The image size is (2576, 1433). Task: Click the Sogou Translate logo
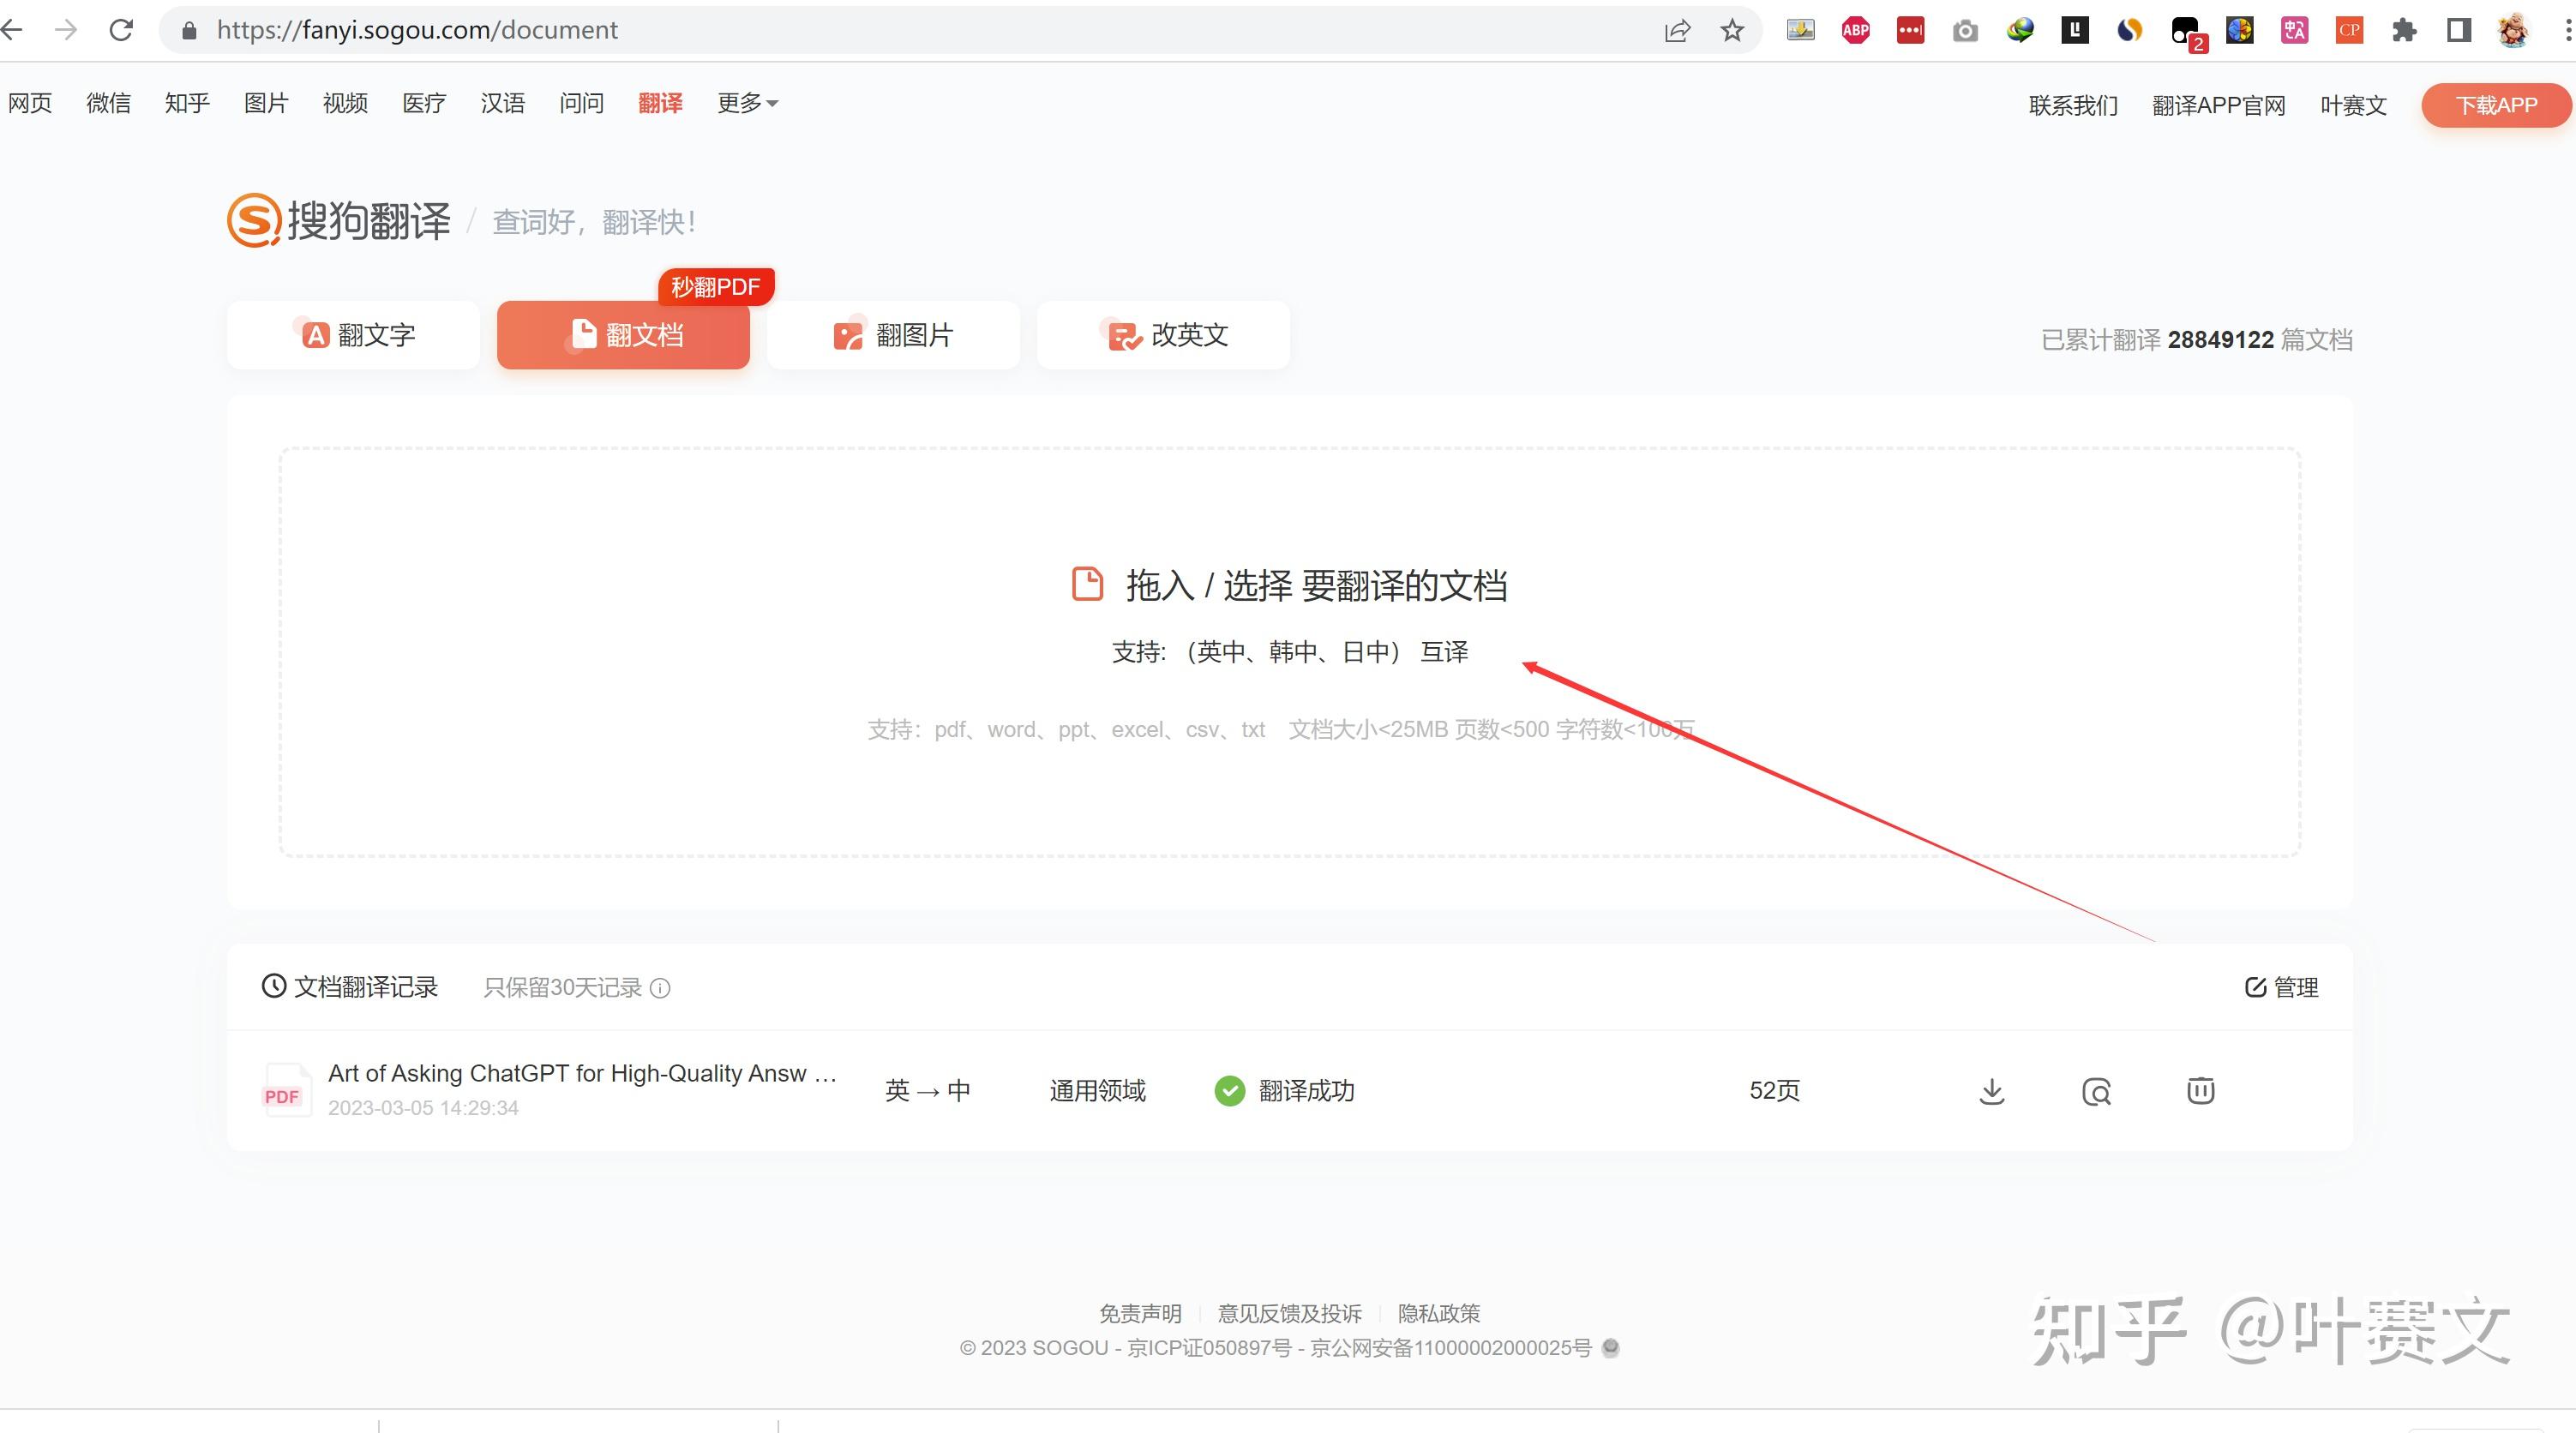click(338, 220)
